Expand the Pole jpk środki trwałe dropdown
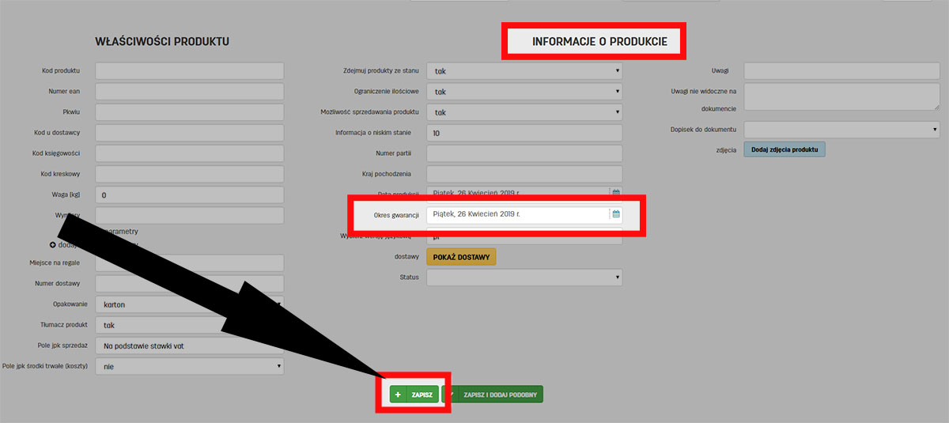Screen dimensions: 949x423 [189, 366]
